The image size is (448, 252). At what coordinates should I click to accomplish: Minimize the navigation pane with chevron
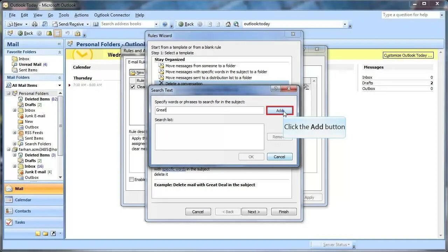click(59, 44)
